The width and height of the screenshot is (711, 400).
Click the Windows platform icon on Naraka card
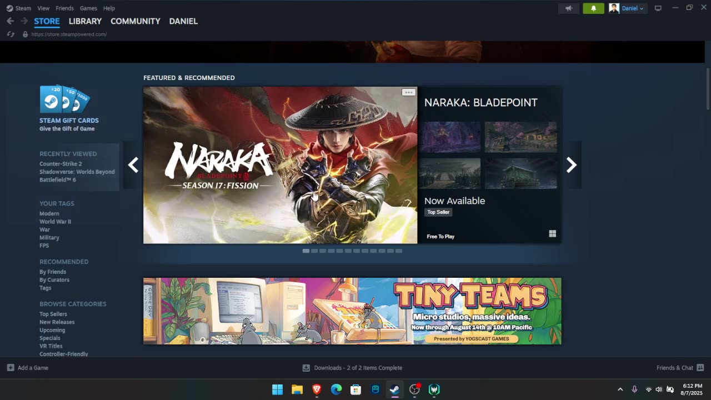(x=552, y=234)
